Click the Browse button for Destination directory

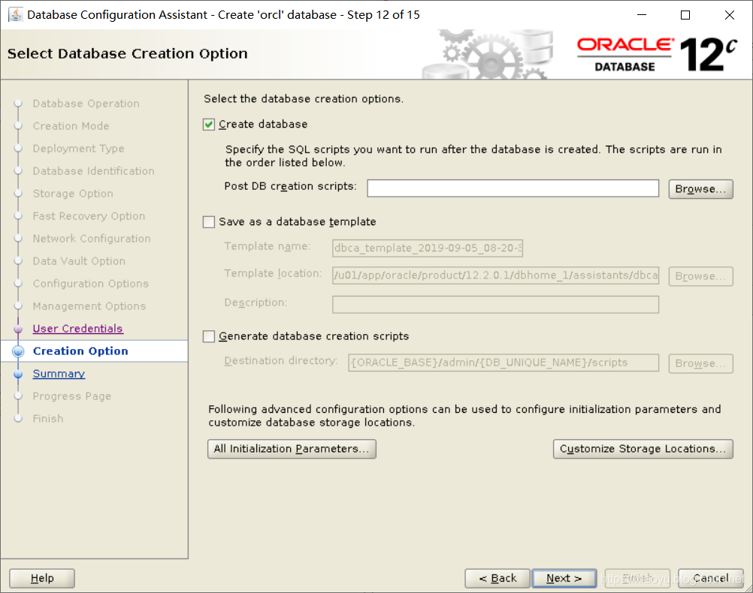700,363
